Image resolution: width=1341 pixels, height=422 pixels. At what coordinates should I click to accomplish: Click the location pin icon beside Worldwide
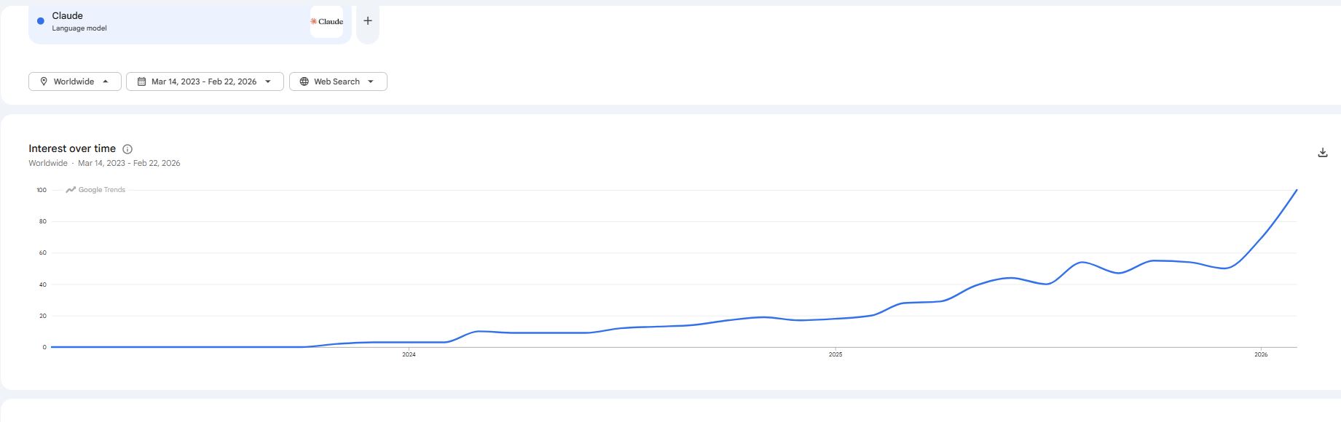[44, 81]
